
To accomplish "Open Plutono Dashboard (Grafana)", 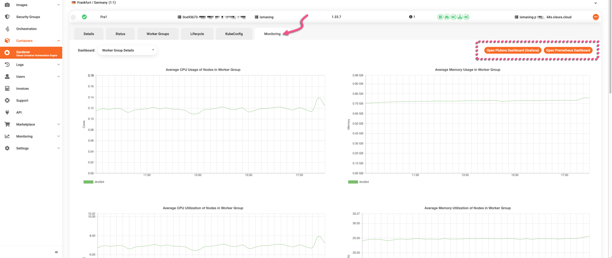I will 513,50.
